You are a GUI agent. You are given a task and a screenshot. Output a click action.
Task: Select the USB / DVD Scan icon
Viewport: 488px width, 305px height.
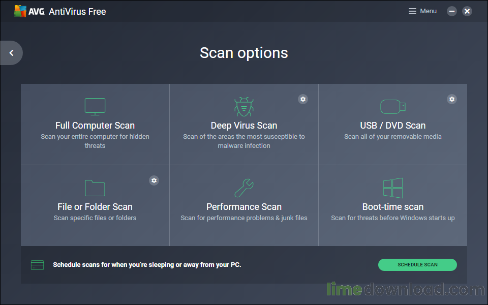pos(392,107)
